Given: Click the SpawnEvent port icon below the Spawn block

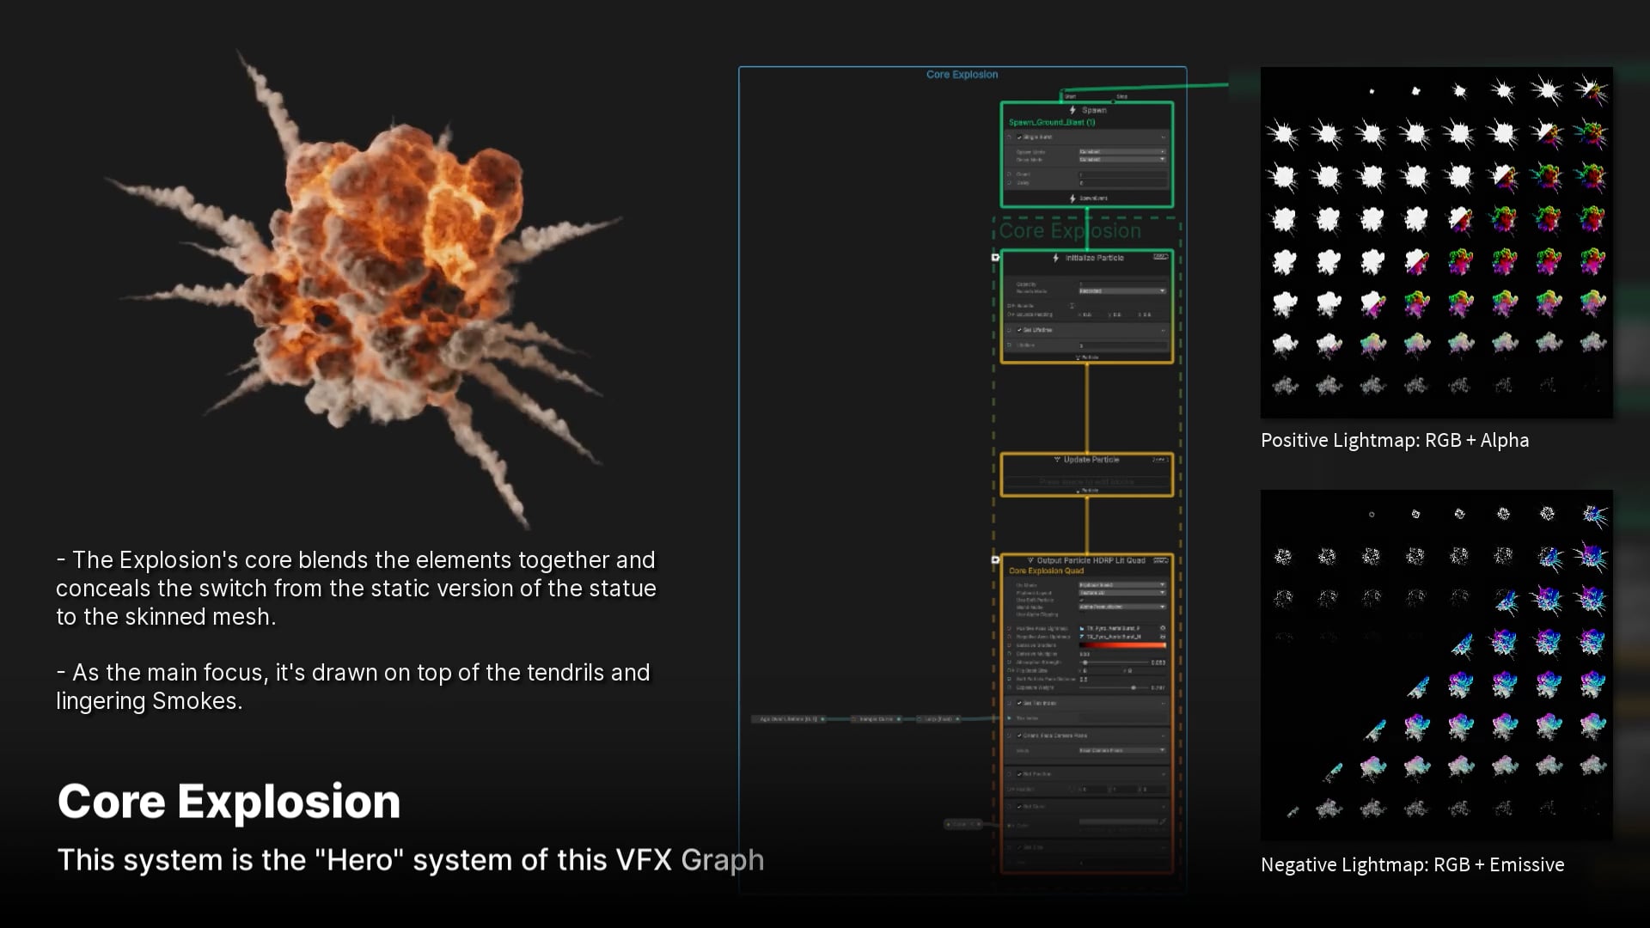Looking at the screenshot, I should point(1072,198).
